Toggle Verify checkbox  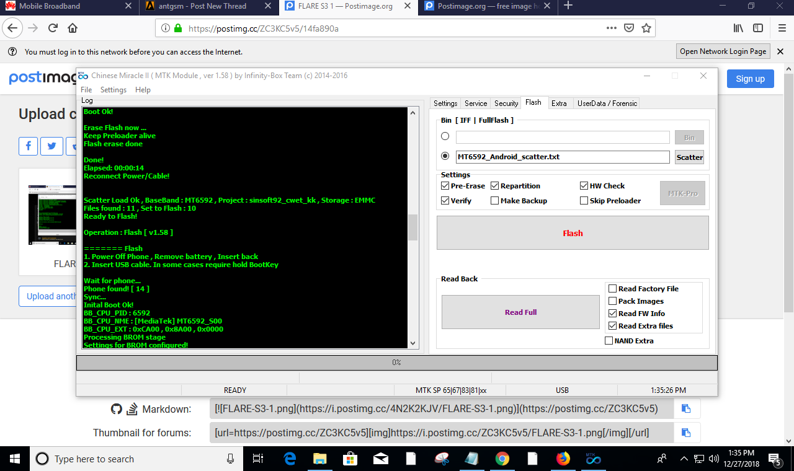point(456,200)
